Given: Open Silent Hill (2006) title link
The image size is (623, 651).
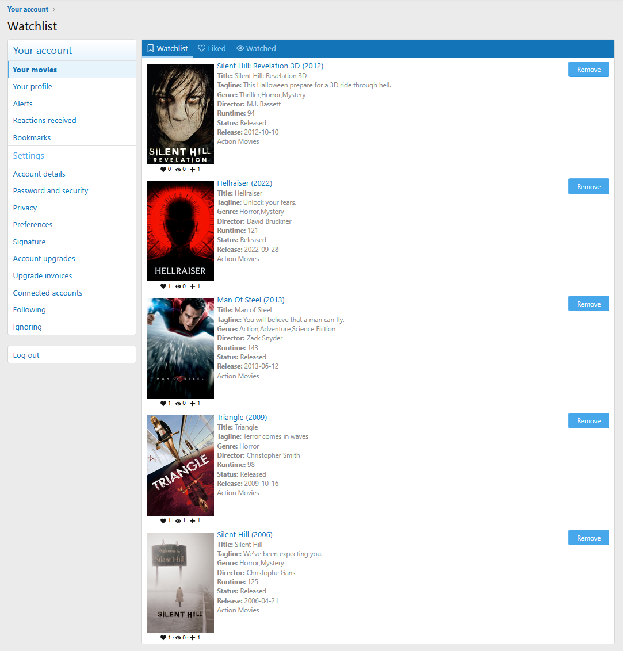Looking at the screenshot, I should (244, 534).
